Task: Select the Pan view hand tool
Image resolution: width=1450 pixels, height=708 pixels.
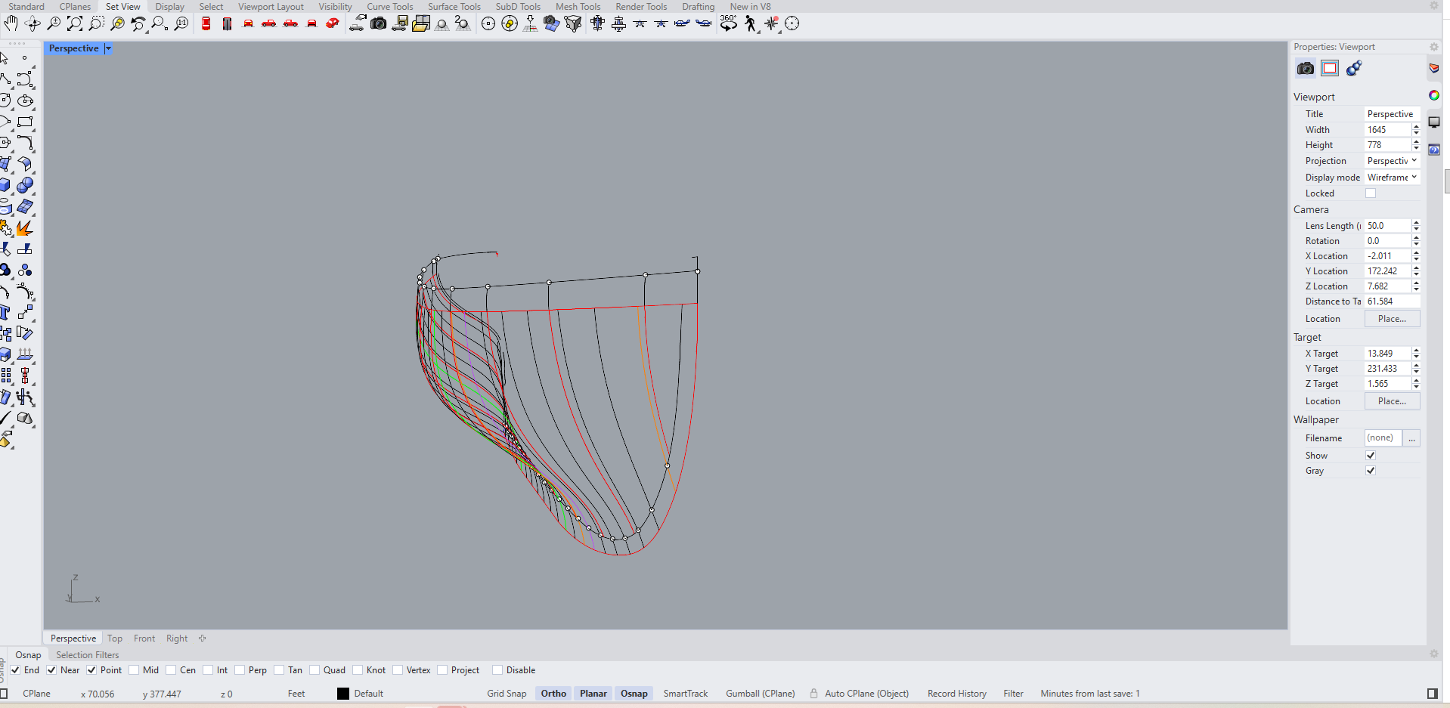Action: [x=11, y=23]
